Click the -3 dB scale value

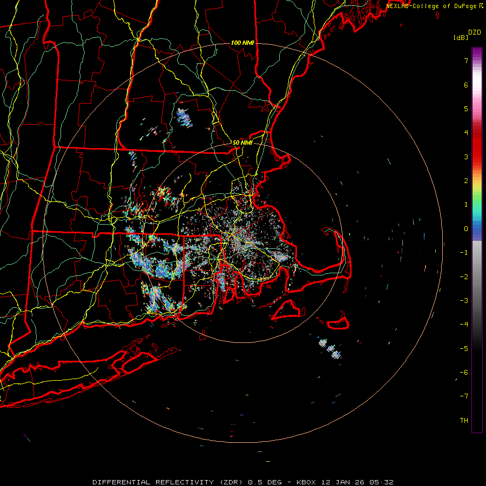coord(464,300)
